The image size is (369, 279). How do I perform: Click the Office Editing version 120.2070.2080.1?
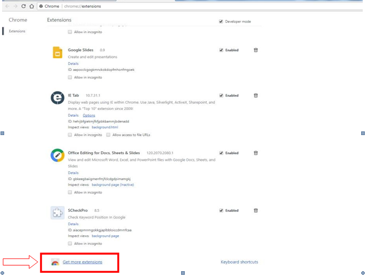coord(160,153)
